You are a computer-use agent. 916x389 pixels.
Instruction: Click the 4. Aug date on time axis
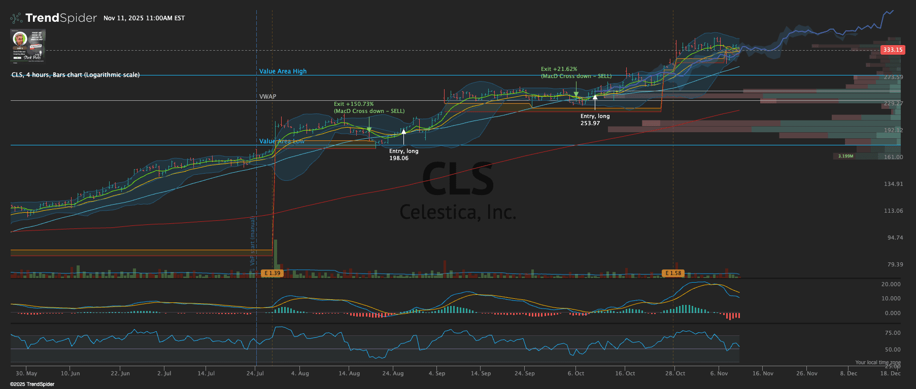[299, 373]
